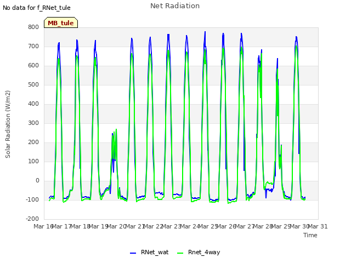Viewport: 351px width, 263px height.
Task: Click the Mar 18 x-axis label
Action: click(x=80, y=226)
